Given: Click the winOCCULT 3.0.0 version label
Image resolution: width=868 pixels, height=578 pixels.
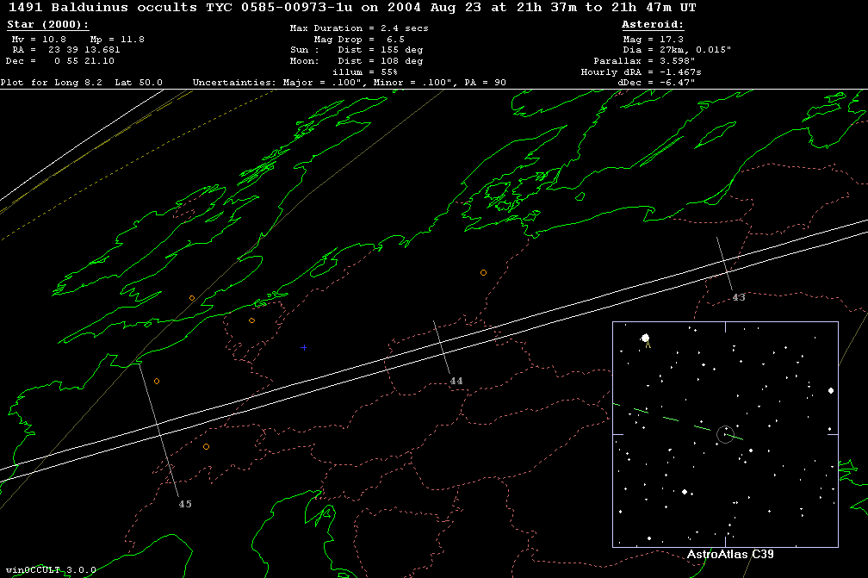Looking at the screenshot, I should click(50, 569).
